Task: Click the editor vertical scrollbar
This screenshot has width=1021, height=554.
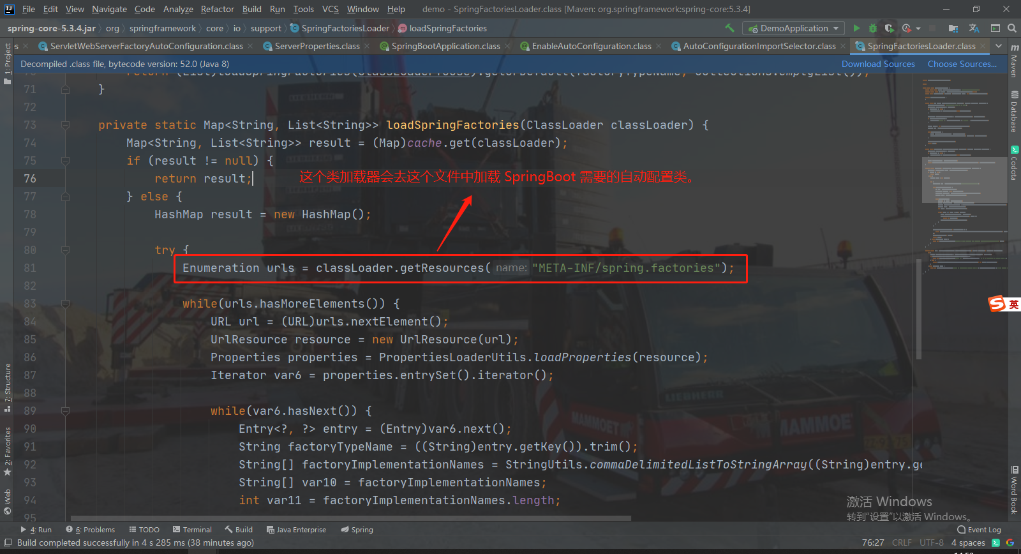Action: pyautogui.click(x=919, y=310)
